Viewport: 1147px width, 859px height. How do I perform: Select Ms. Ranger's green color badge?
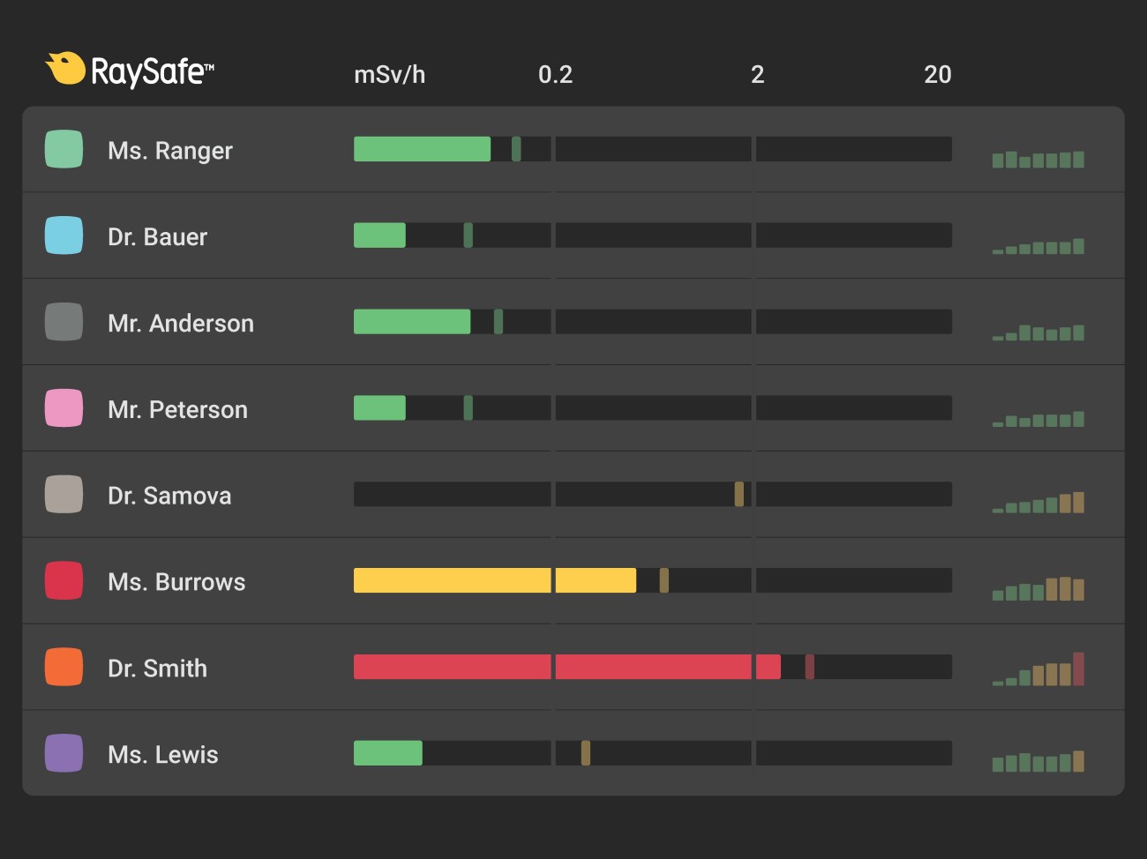point(64,149)
